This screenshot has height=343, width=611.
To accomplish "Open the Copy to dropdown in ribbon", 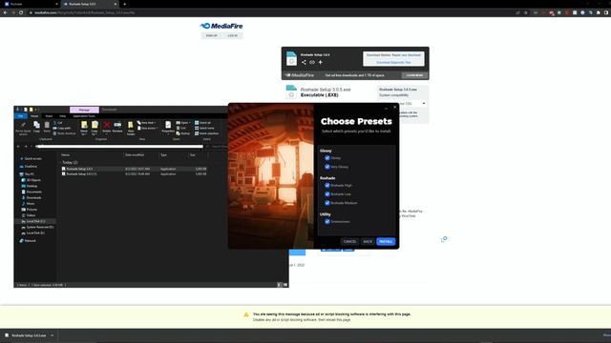I will pyautogui.click(x=95, y=128).
